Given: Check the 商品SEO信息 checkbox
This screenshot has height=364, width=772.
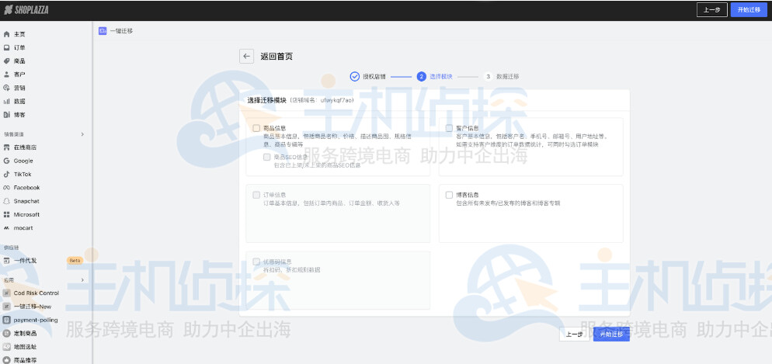Looking at the screenshot, I should click(267, 157).
